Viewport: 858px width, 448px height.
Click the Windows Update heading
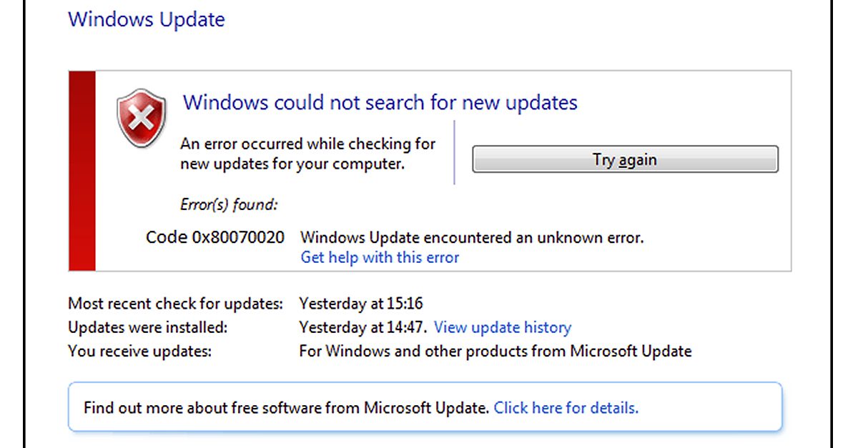pyautogui.click(x=145, y=19)
